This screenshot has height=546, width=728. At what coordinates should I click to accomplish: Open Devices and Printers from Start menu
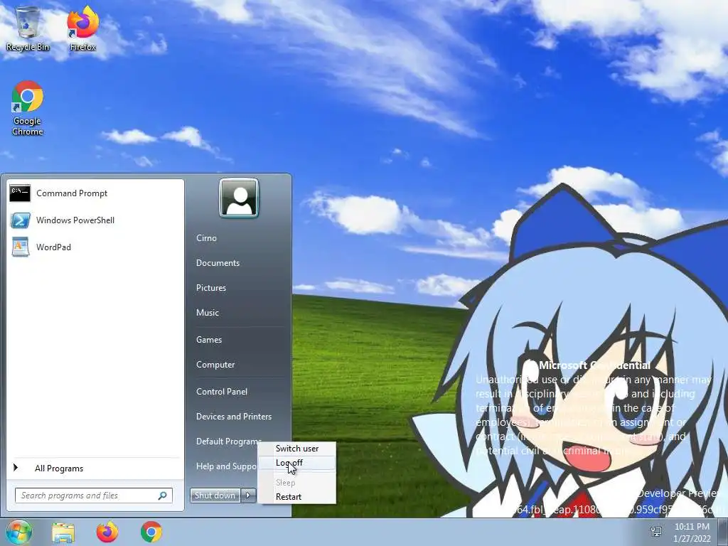(234, 417)
